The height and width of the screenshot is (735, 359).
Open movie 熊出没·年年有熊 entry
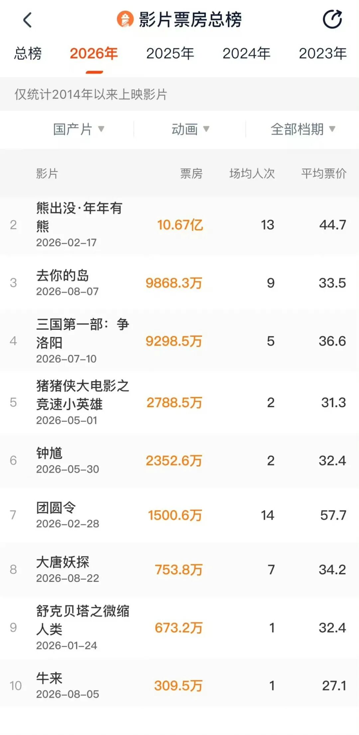(x=179, y=225)
